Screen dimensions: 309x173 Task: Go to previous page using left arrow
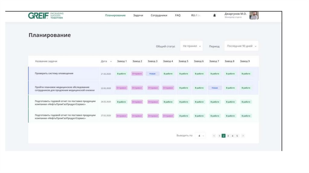(x=214, y=136)
